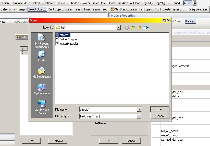Open My Documents in places bar
The width and height of the screenshot is (210, 146).
[x=42, y=72]
